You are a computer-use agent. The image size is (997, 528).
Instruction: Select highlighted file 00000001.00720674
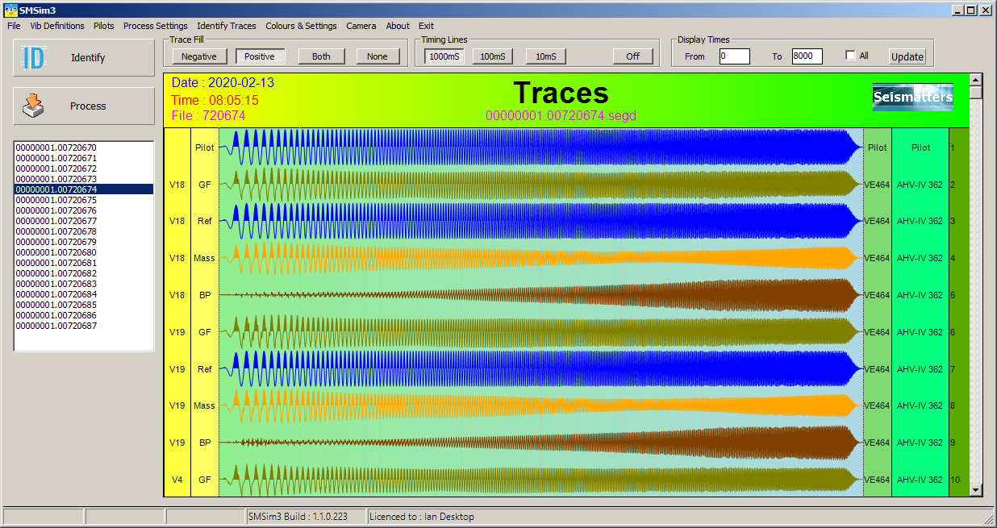[x=84, y=189]
